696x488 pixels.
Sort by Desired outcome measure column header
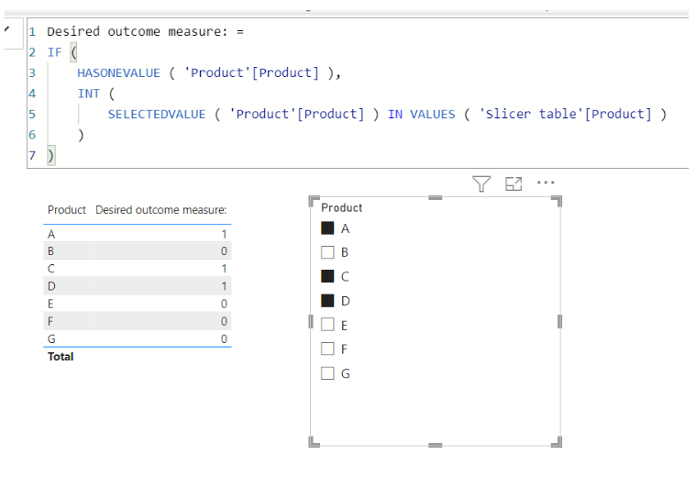pyautogui.click(x=160, y=209)
